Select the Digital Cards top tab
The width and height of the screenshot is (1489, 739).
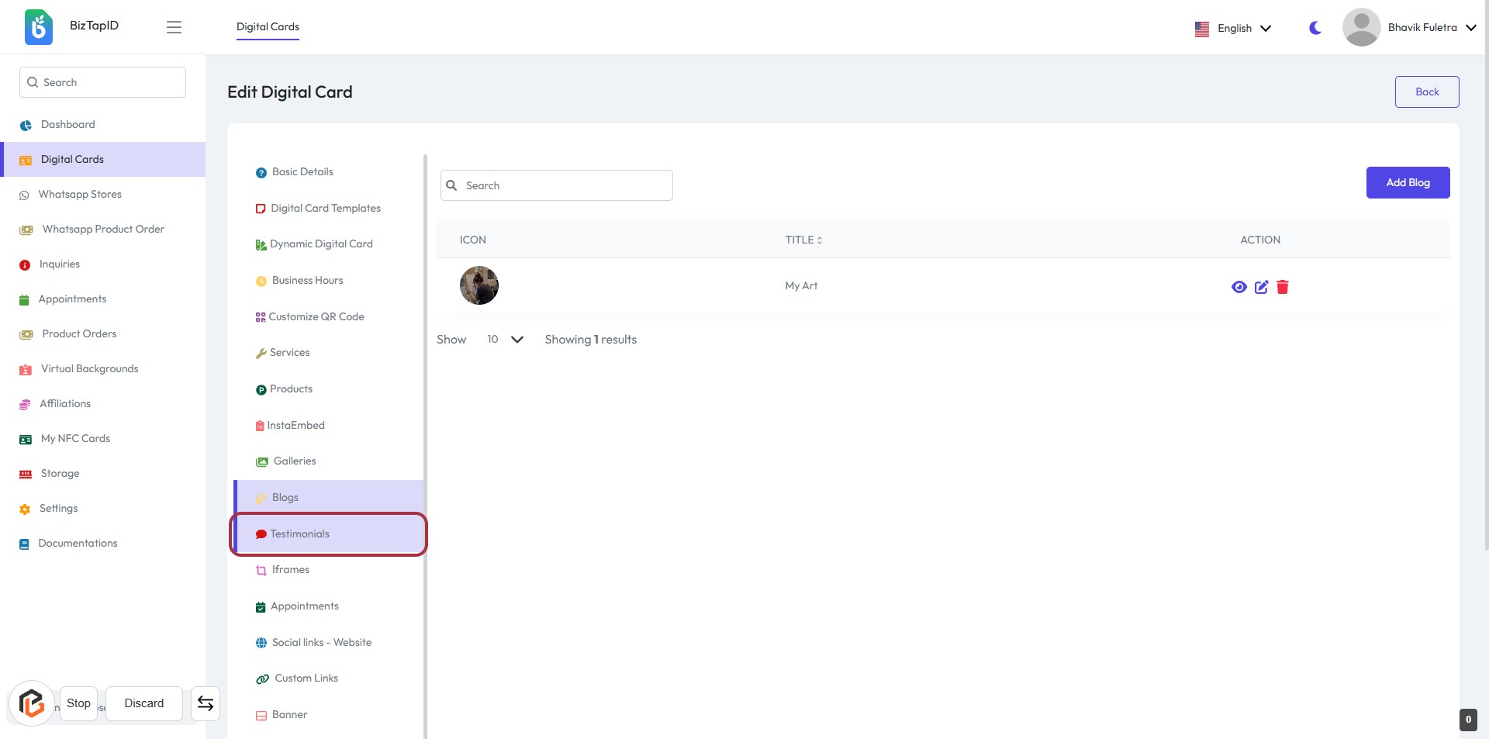(x=268, y=27)
